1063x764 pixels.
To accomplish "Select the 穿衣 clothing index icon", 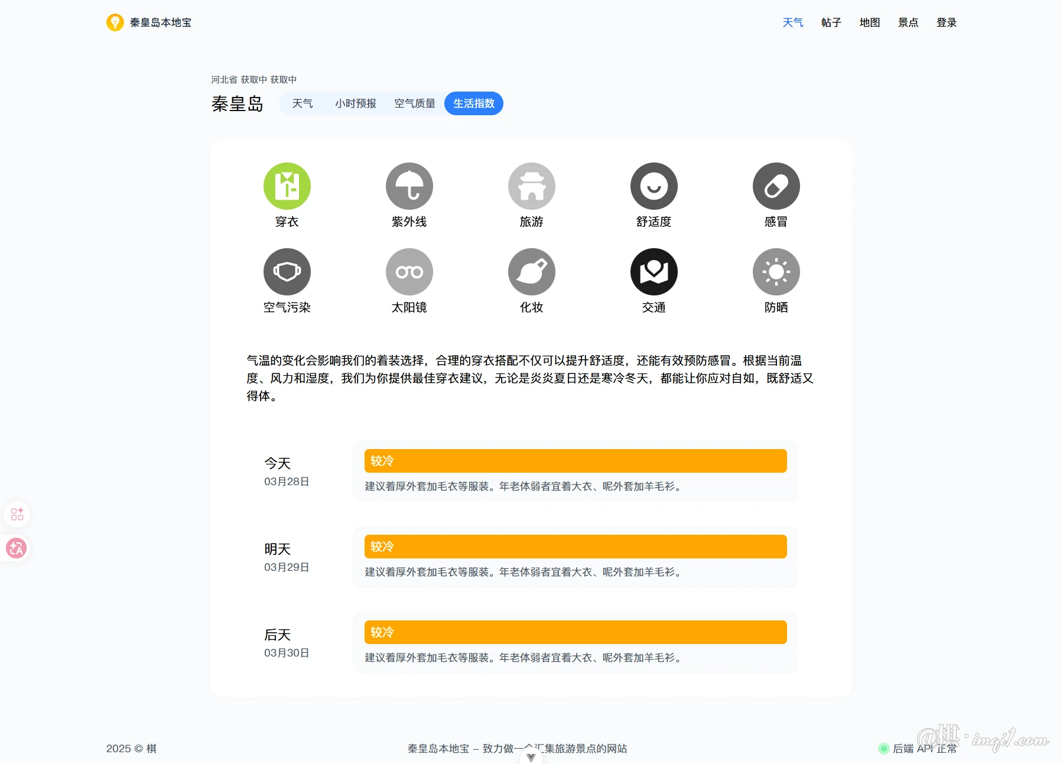I will point(287,186).
